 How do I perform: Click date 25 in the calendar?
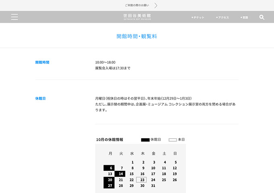point(164,180)
